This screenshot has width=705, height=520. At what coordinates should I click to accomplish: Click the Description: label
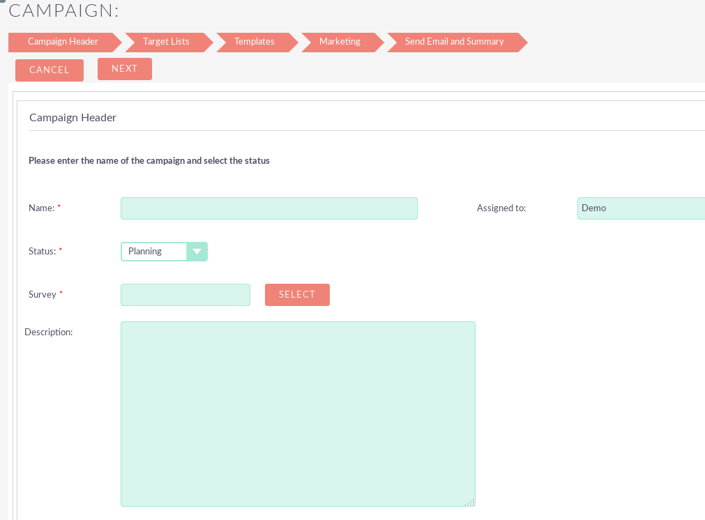49,332
